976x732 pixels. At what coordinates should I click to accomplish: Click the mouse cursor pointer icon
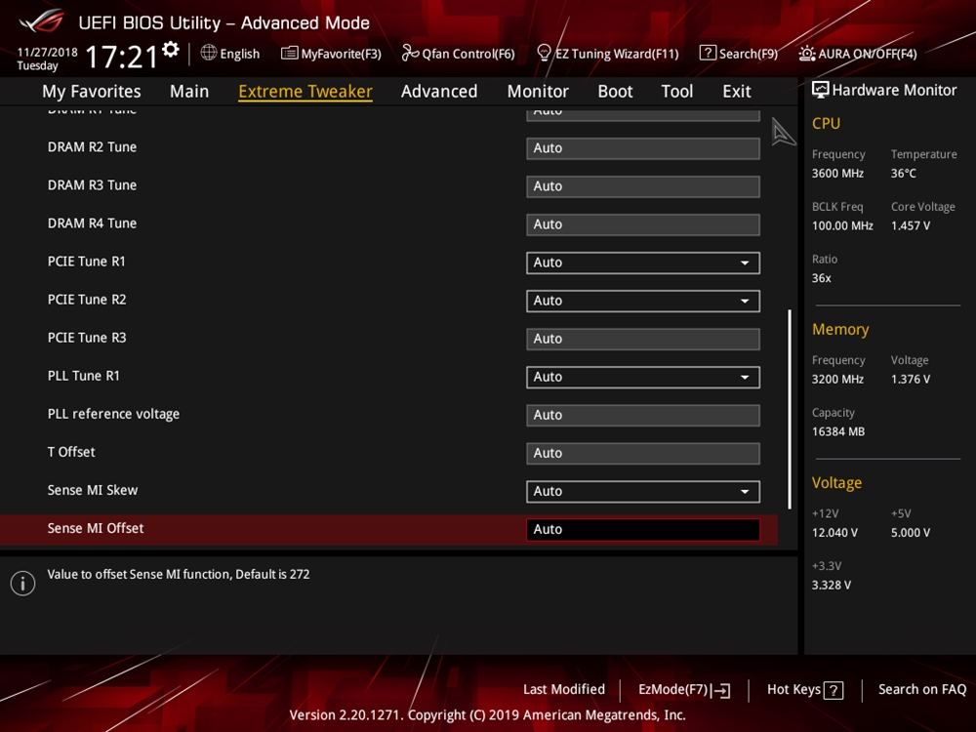tap(783, 132)
